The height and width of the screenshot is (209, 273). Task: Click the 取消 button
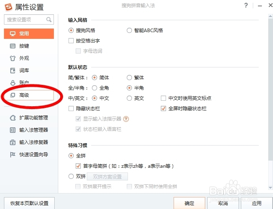(223, 203)
